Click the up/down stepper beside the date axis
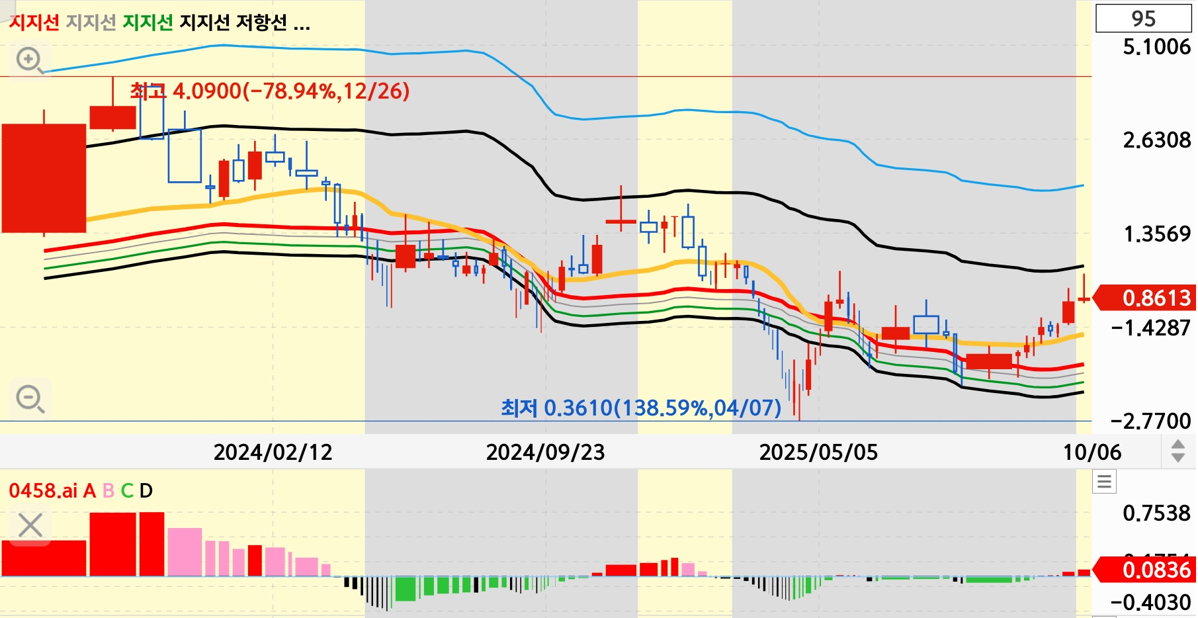This screenshot has height=618, width=1198. click(1177, 451)
